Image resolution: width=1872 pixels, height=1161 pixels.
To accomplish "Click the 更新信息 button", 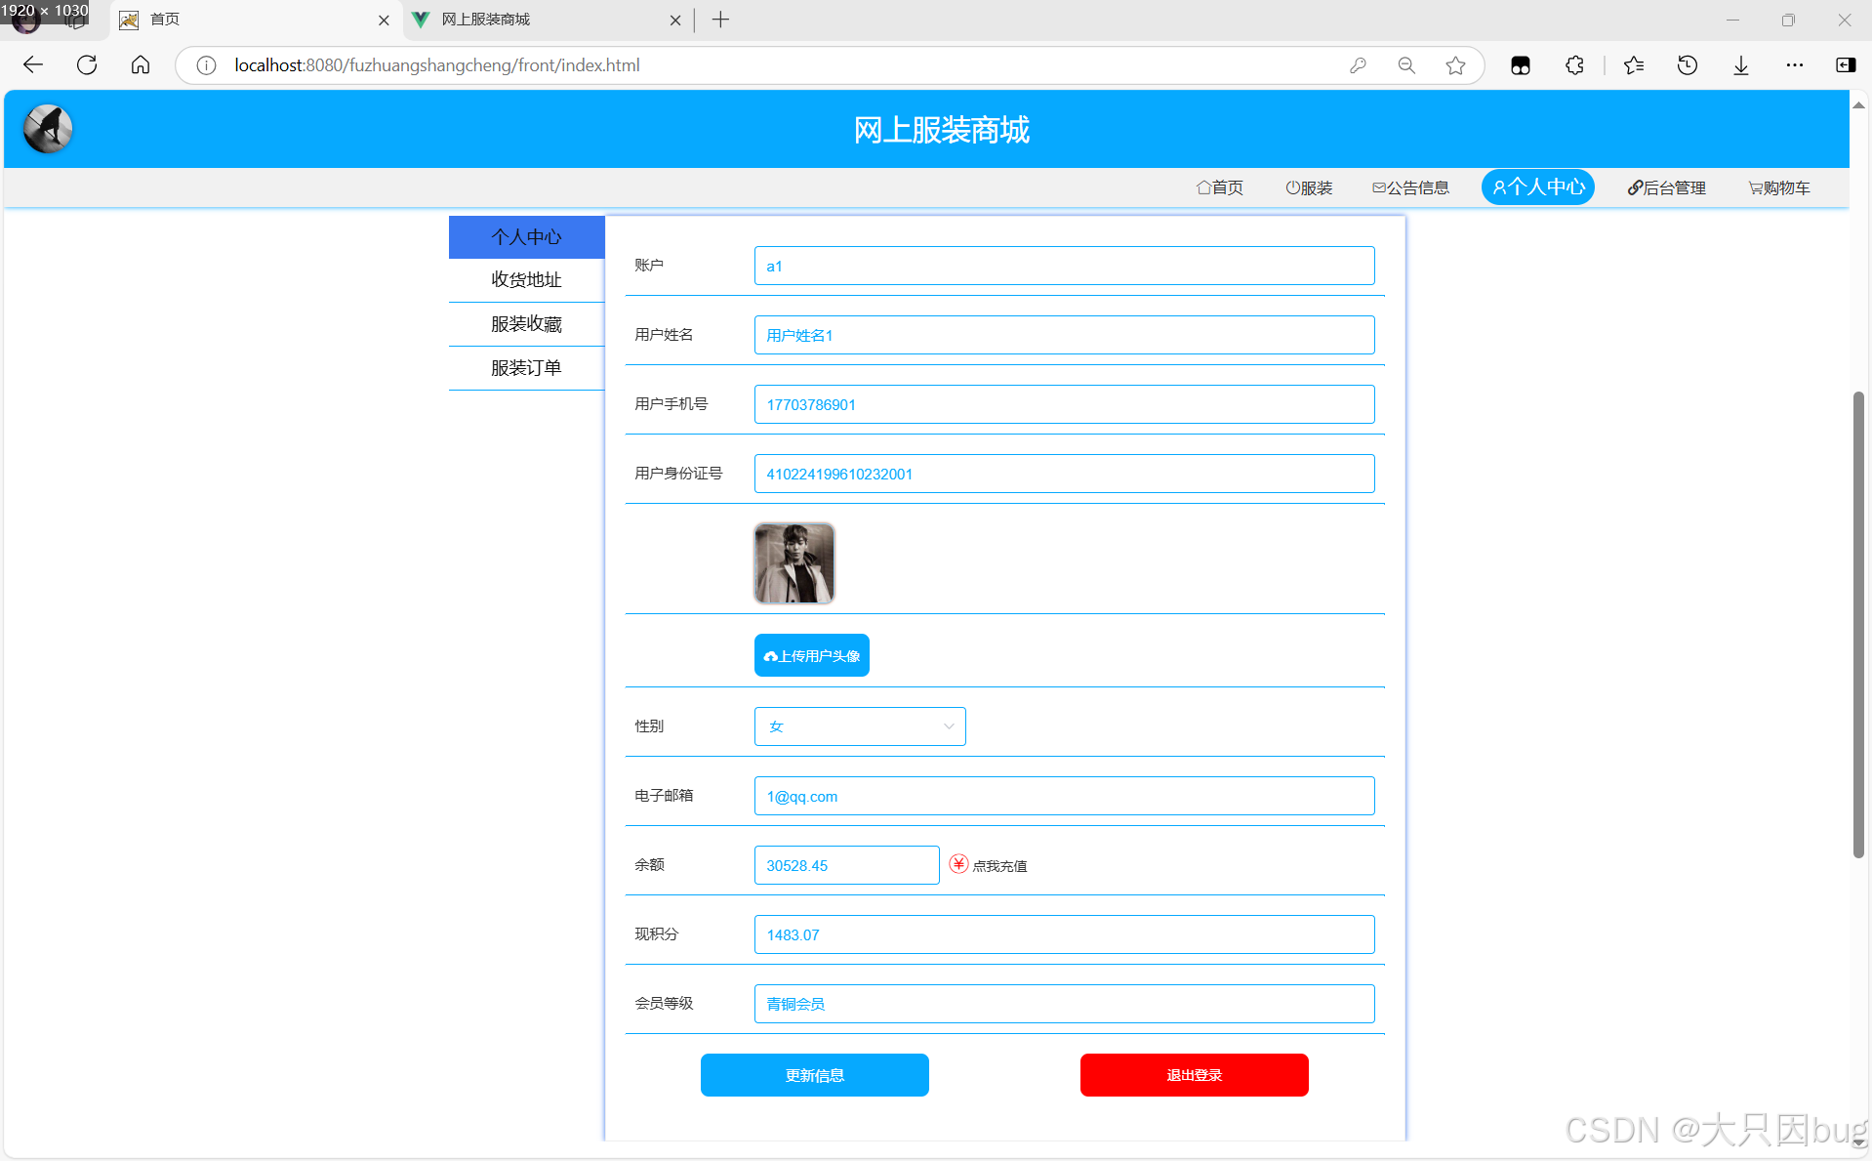I will tap(815, 1075).
